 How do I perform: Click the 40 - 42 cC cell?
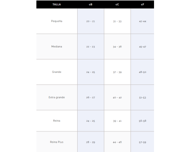(117, 97)
